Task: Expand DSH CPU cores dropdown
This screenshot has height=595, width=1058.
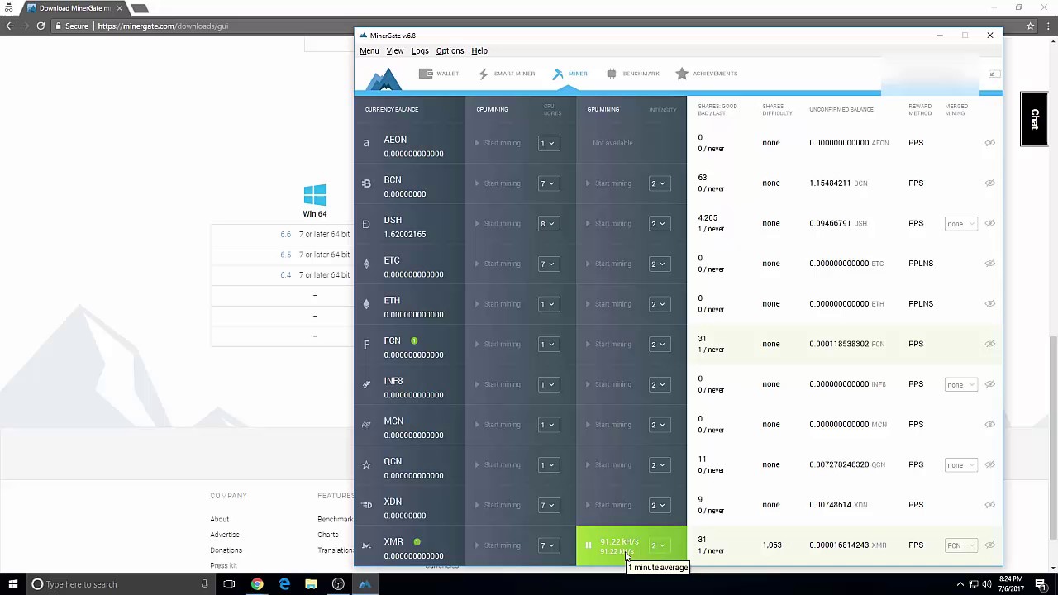Action: point(549,224)
